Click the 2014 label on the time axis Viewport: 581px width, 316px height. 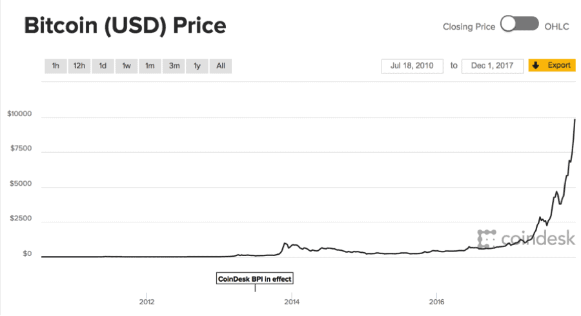coord(292,301)
